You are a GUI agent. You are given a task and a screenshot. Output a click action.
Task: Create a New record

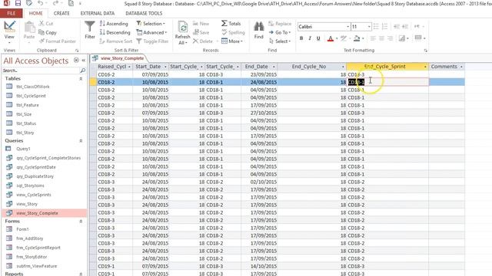[201, 24]
